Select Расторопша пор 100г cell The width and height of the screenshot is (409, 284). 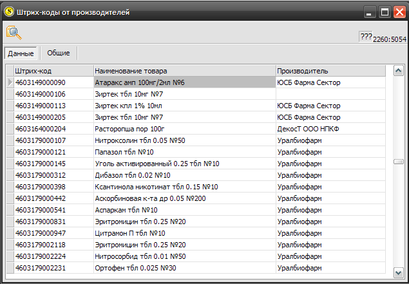[x=185, y=129]
